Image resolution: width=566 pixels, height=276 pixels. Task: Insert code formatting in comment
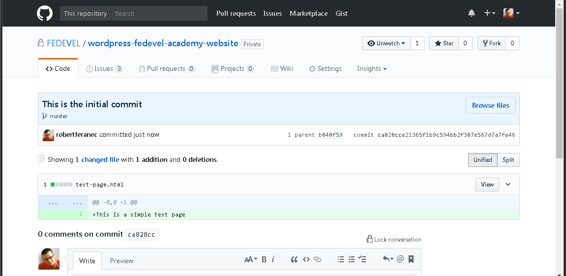tap(306, 259)
